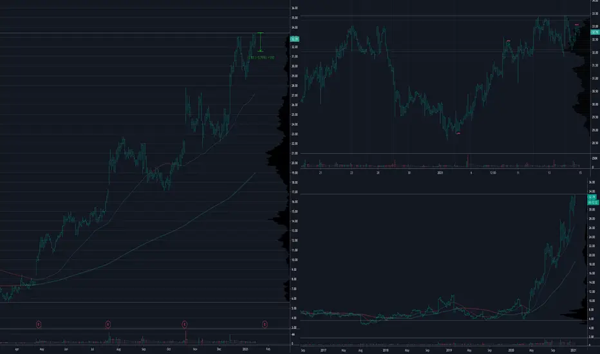Viewport: 600px width, 354px height.
Task: Click the 30 date label on the top-right chart time axis
Action: [409, 173]
